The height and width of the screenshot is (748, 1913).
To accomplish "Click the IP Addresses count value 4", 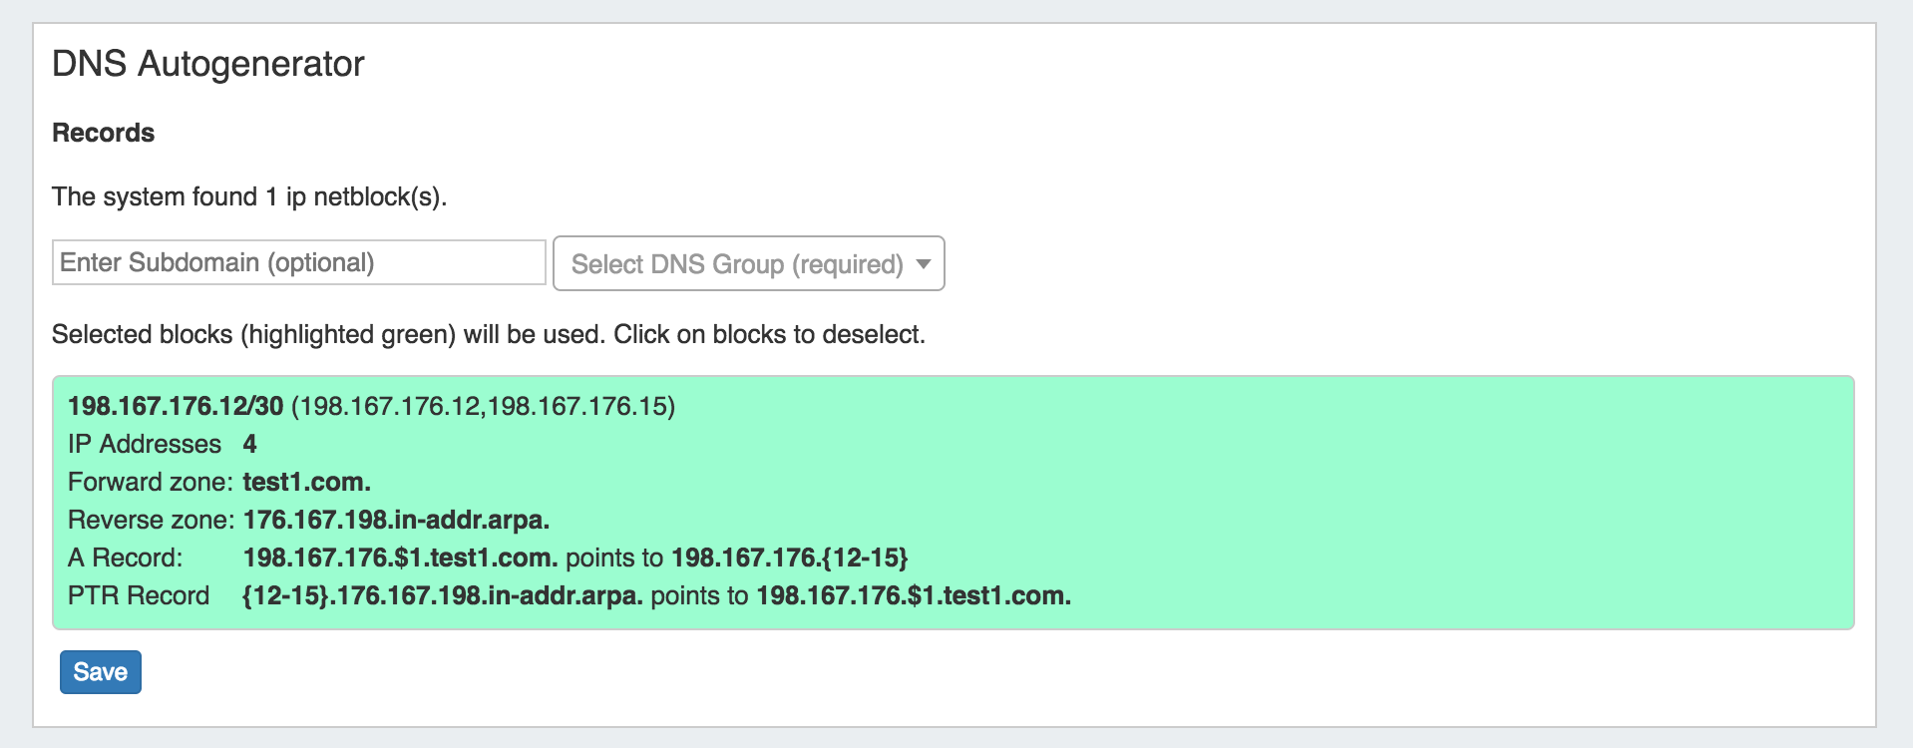I will (249, 444).
